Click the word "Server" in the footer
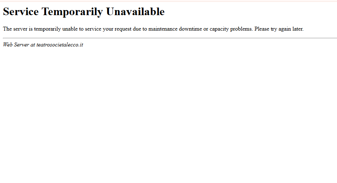The height and width of the screenshot is (183, 337). pos(21,45)
